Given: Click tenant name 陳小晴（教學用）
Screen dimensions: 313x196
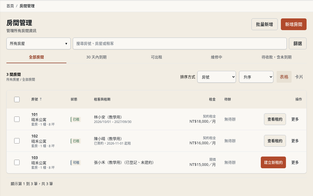Looking at the screenshot, I should click(x=108, y=139).
